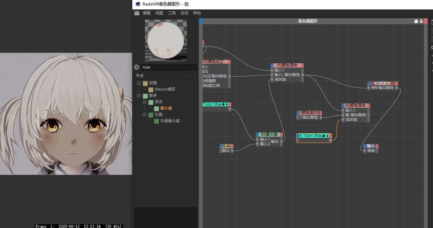Click the 最大值 node icon in tree
Screen dimensions: 433x228
point(156,108)
